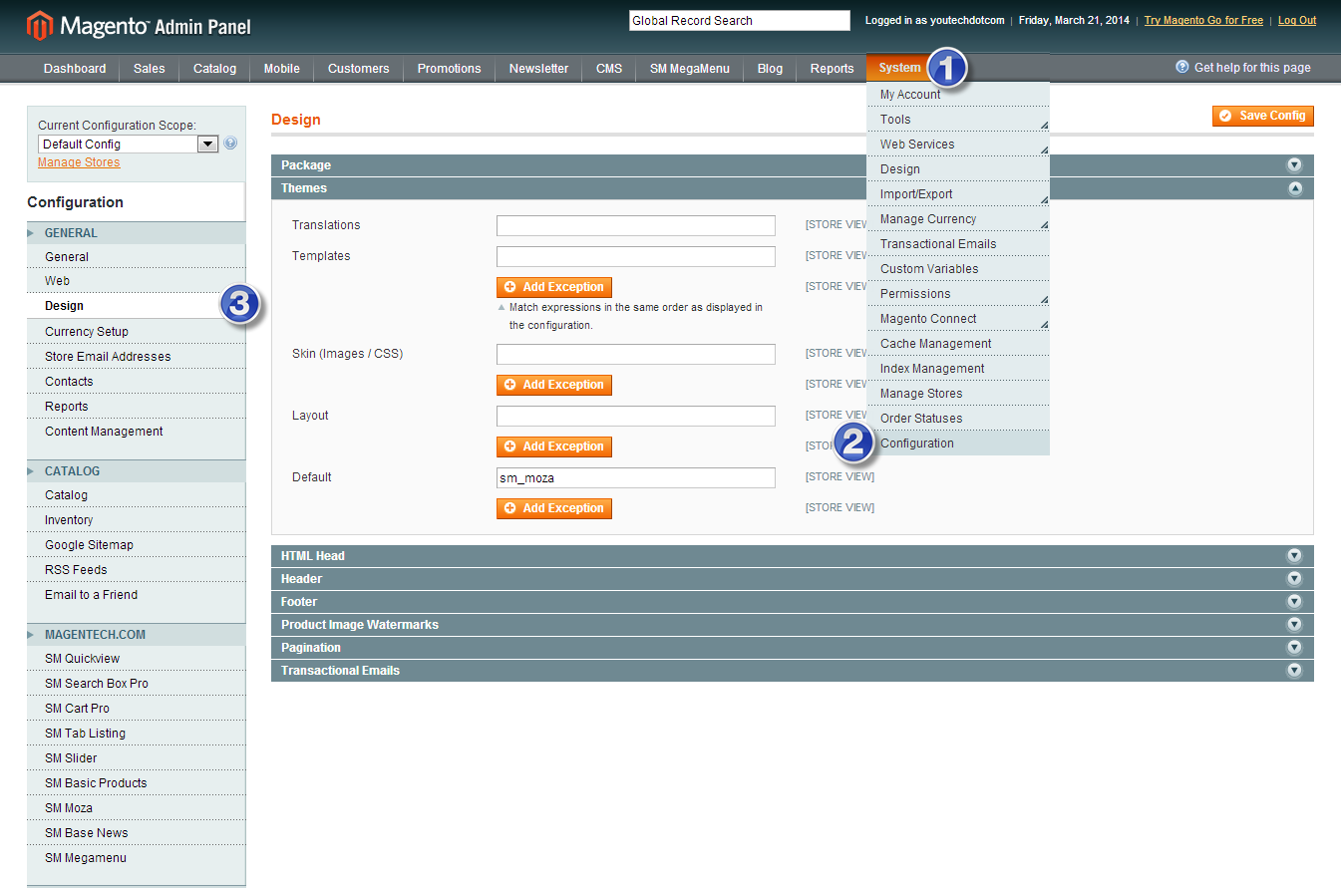Open Tools submenu in System menu
This screenshot has width=1341, height=888.
[x=958, y=120]
